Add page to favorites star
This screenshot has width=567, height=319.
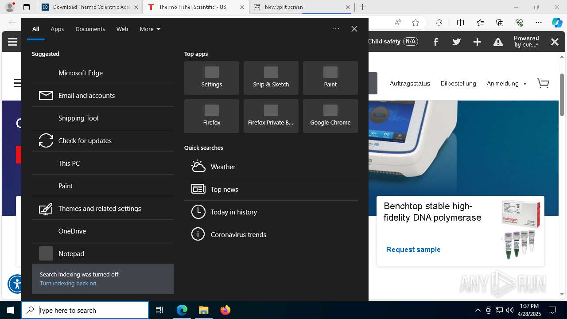click(415, 23)
